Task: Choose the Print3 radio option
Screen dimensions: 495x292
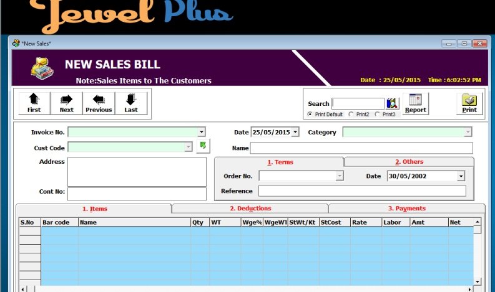Action: [x=377, y=115]
